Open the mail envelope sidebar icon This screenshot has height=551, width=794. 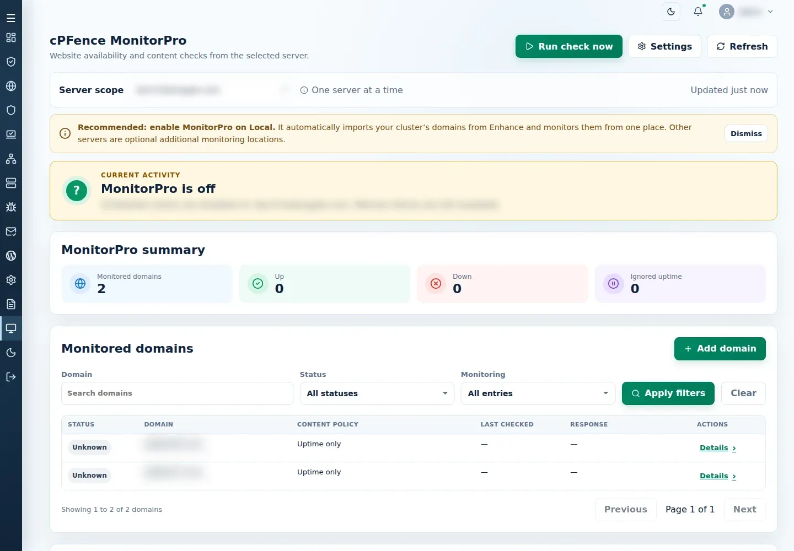[x=11, y=231]
